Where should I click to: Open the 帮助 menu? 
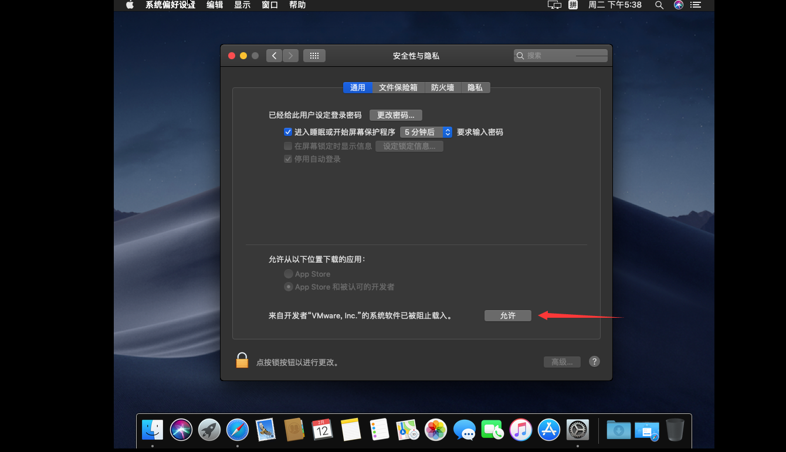point(297,5)
